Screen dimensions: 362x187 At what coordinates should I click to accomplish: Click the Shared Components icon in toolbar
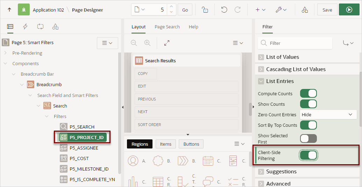click(305, 10)
